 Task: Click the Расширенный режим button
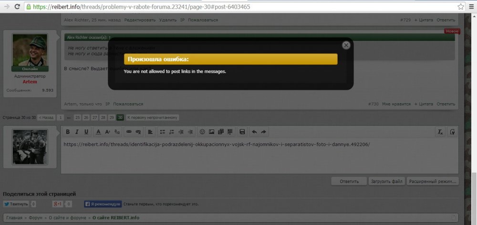[433, 182]
